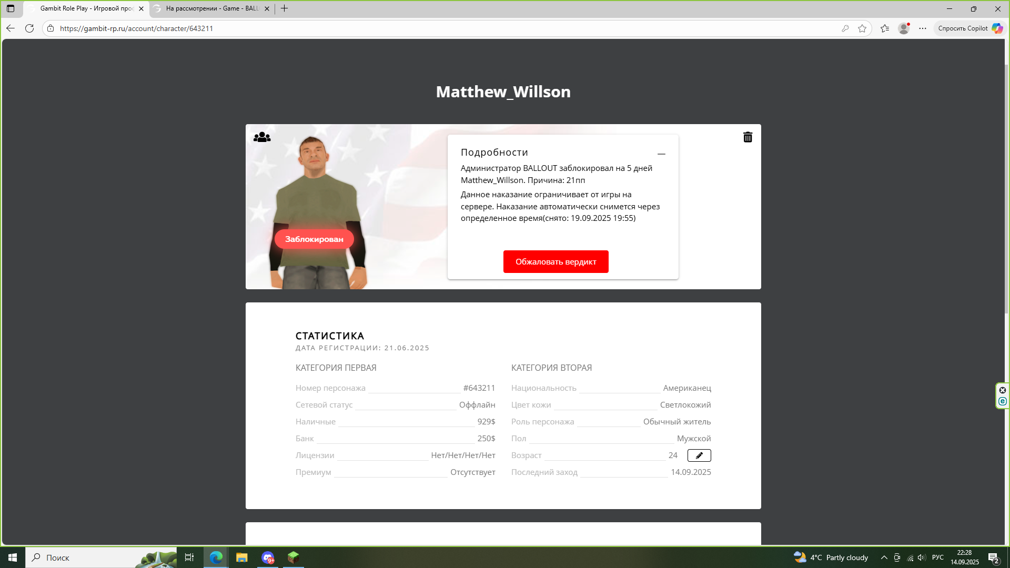Click the Заблокирован status badge
This screenshot has height=568, width=1010.
314,239
